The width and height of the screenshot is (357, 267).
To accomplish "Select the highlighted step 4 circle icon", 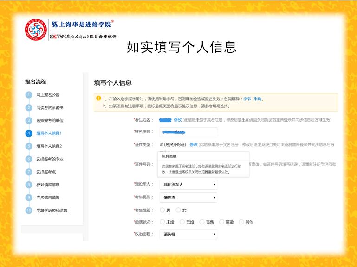I will [29, 133].
